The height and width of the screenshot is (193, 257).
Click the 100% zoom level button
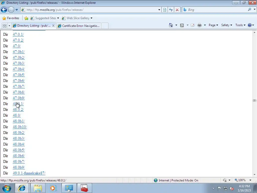point(240,180)
